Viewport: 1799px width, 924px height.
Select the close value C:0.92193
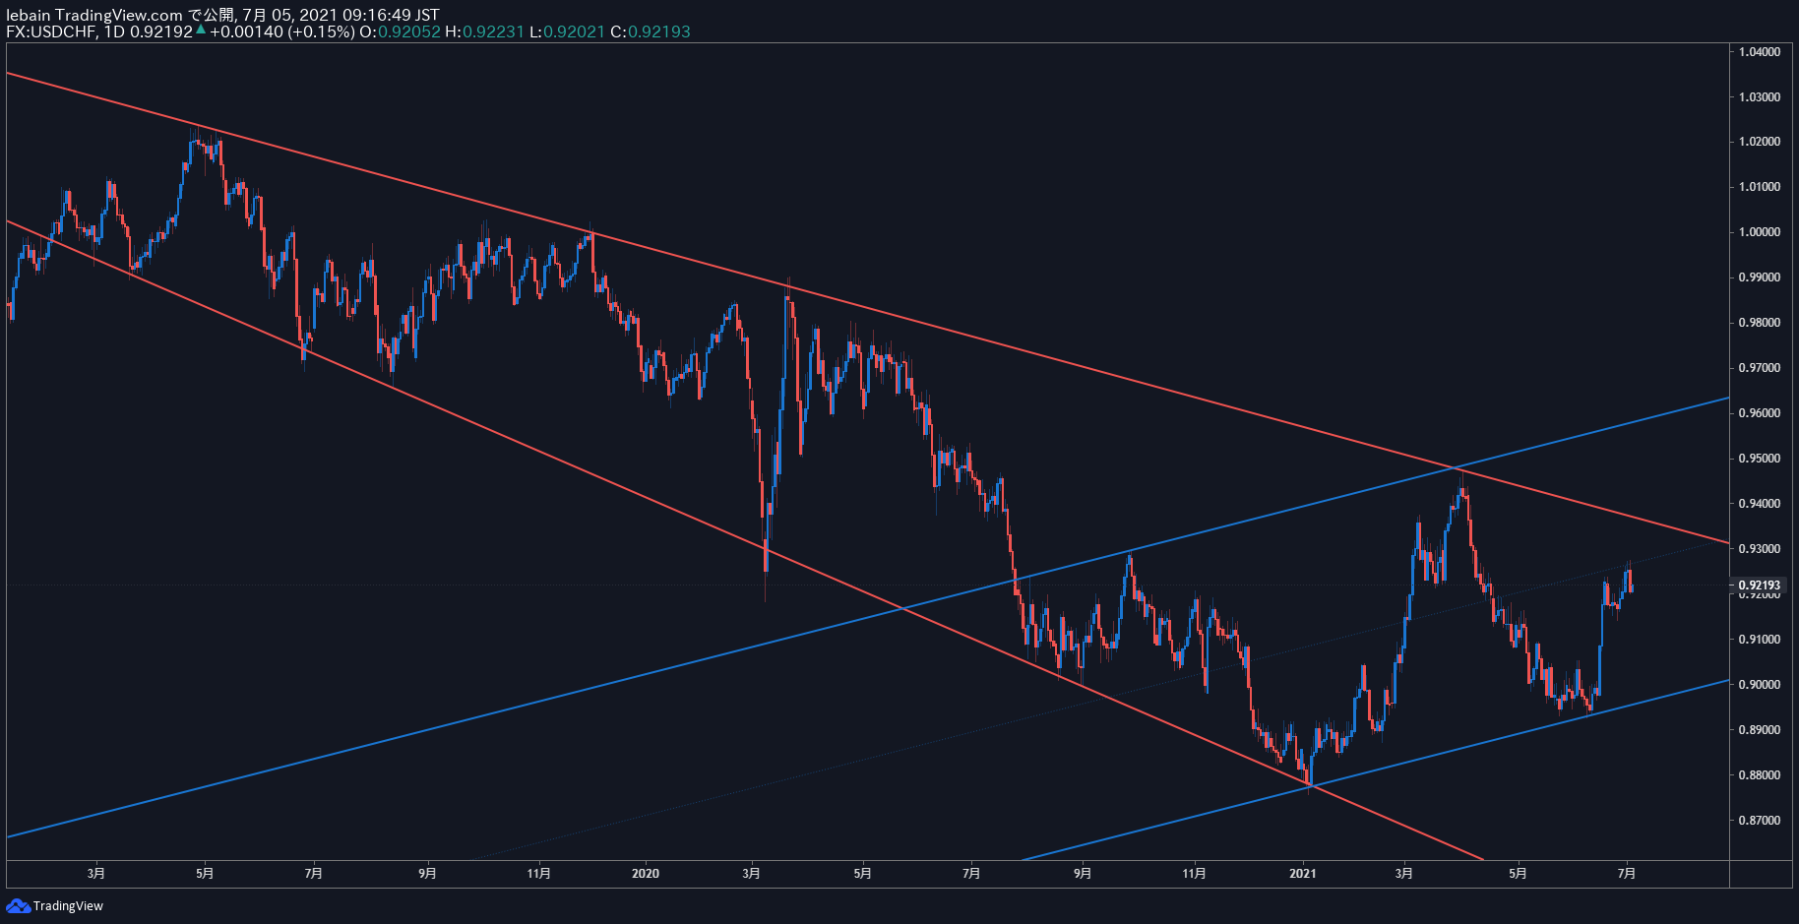pyautogui.click(x=651, y=31)
